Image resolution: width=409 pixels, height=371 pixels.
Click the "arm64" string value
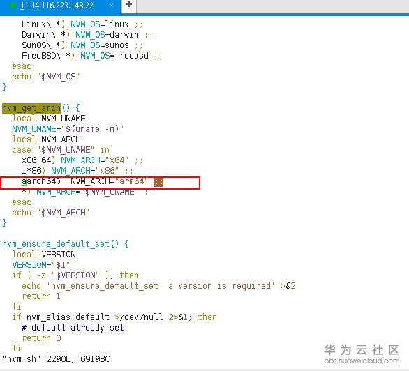coord(132,181)
